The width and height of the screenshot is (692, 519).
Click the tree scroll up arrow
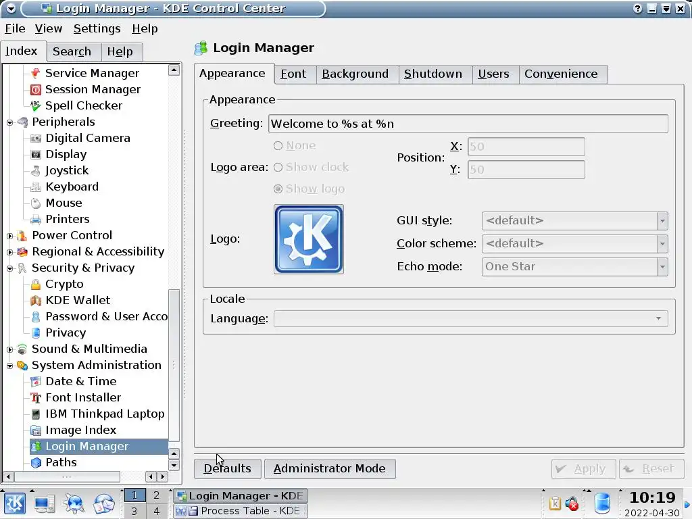coord(174,70)
